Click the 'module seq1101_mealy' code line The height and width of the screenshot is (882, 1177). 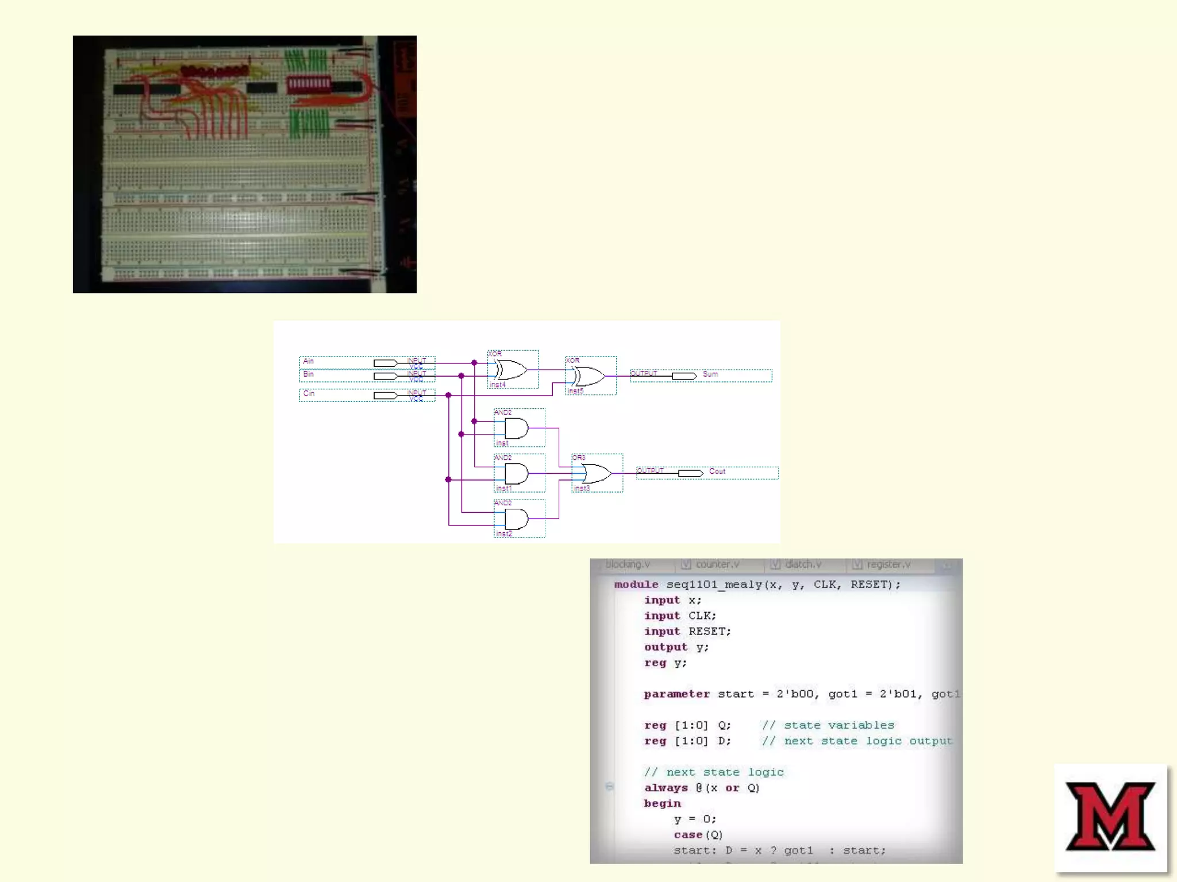757,585
